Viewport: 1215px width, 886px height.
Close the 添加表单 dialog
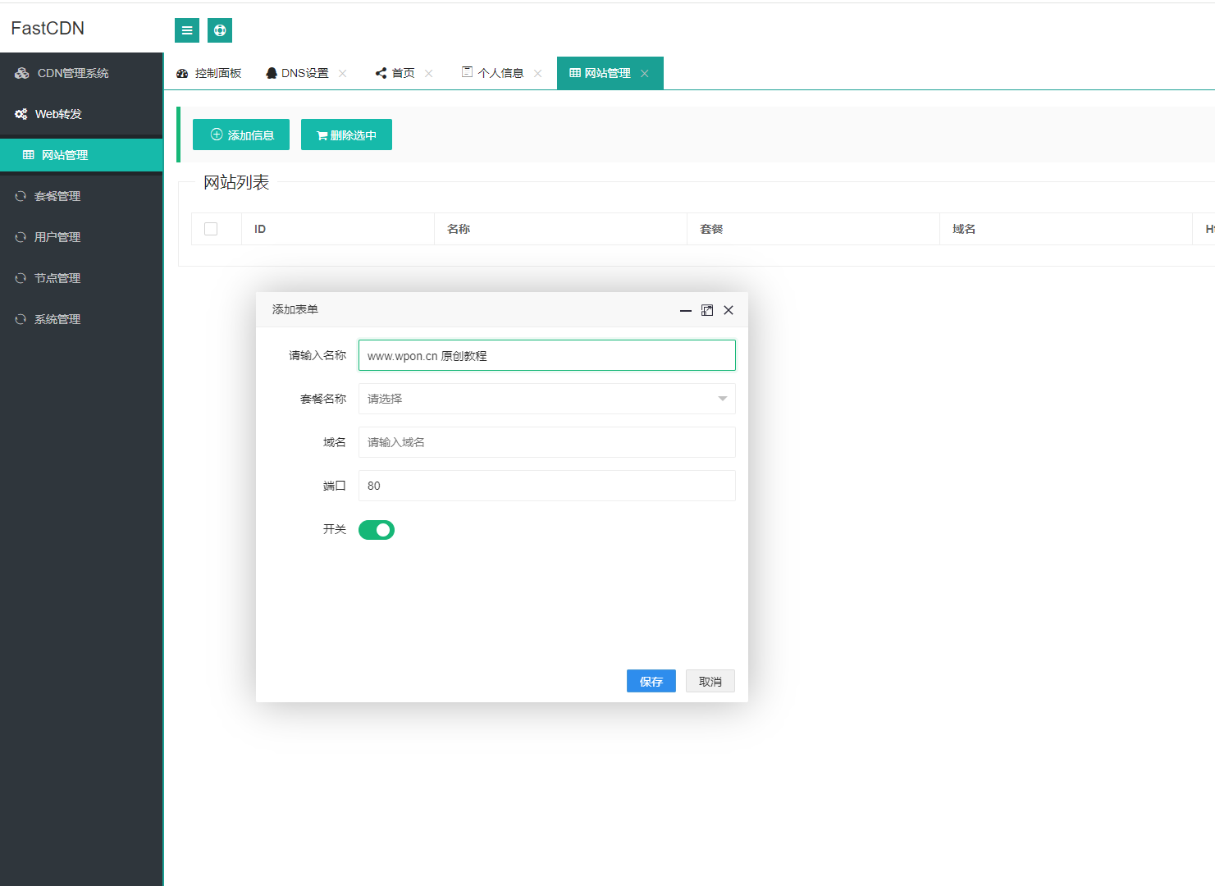coord(729,310)
